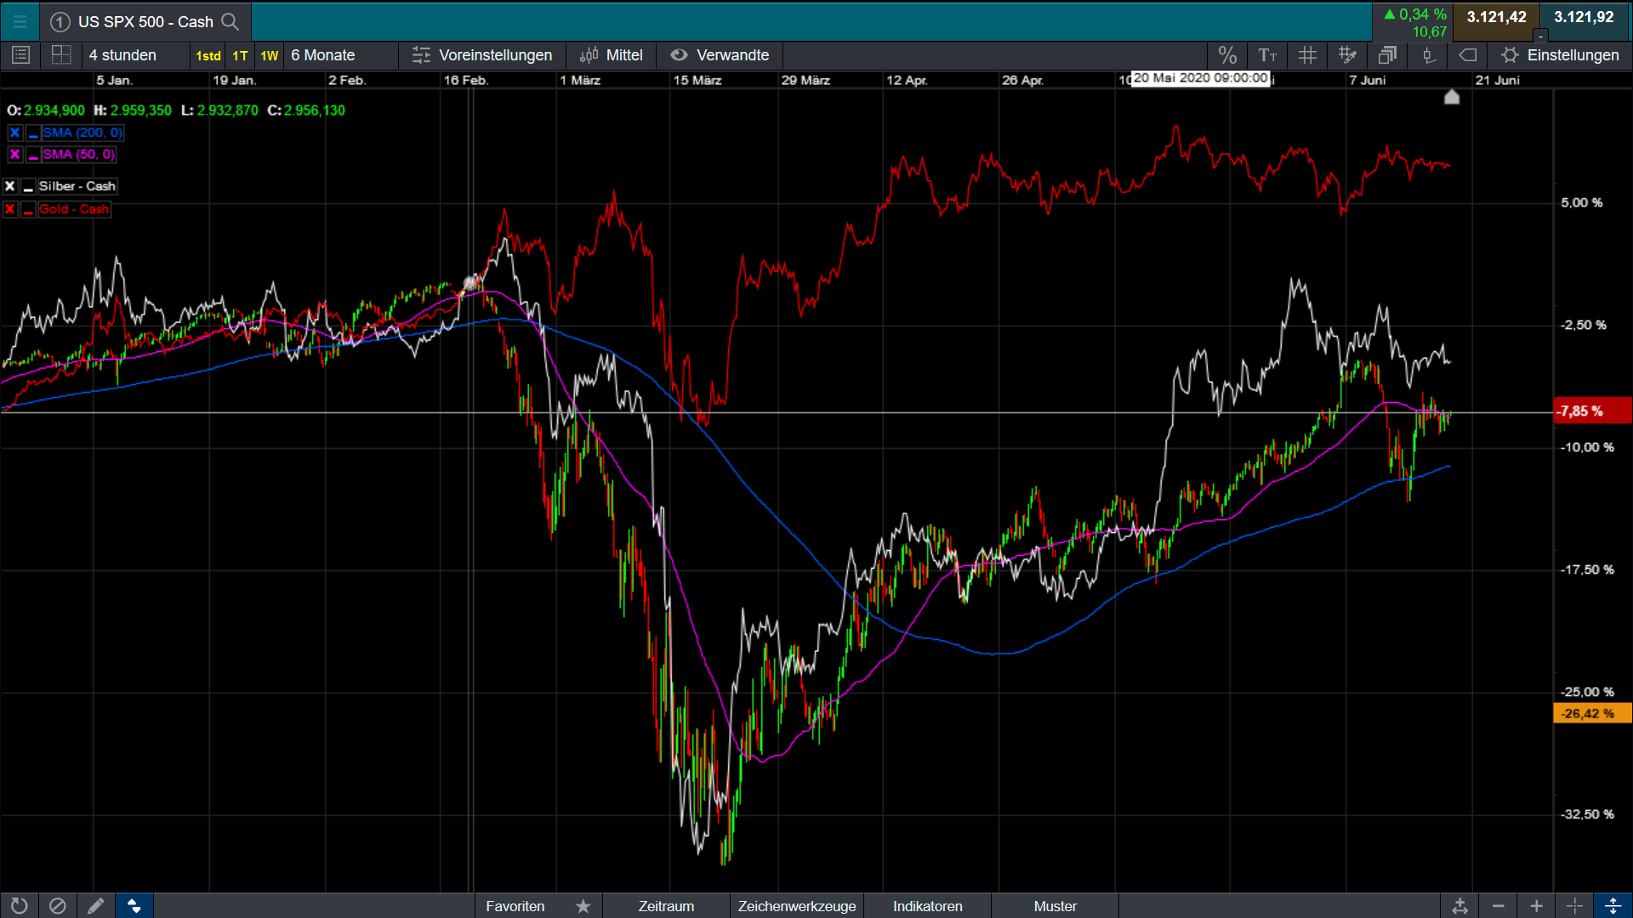
Task: Select the pencil drawing tool
Action: click(95, 906)
